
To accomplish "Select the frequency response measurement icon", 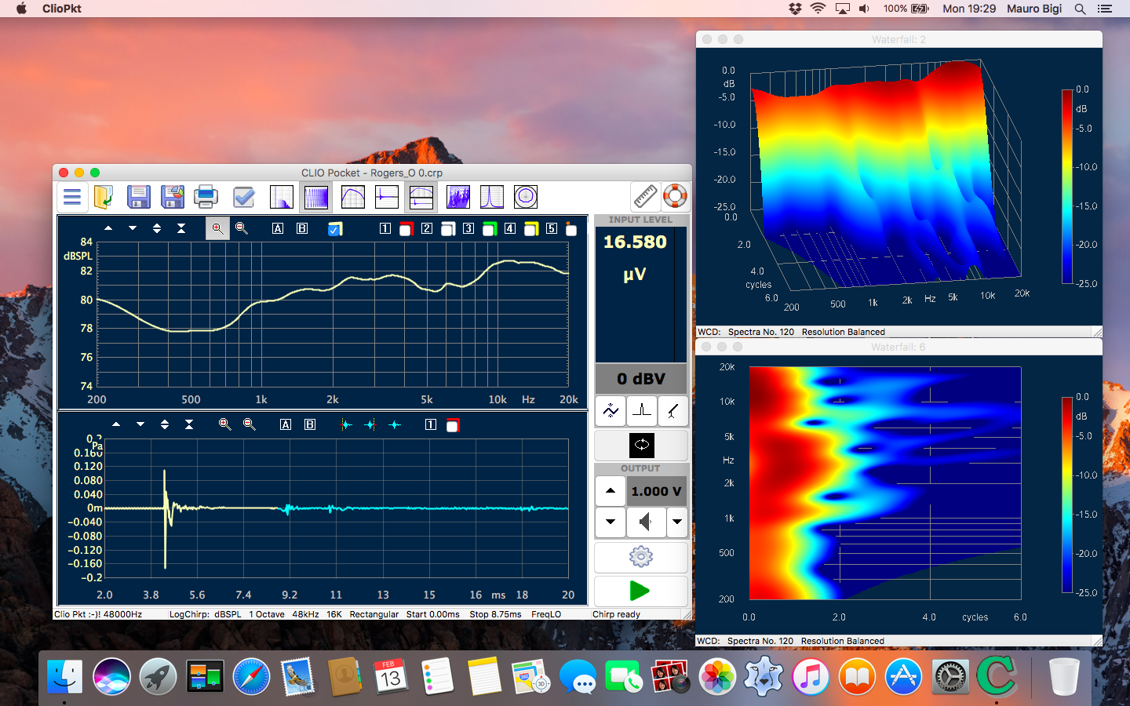I will coord(352,197).
